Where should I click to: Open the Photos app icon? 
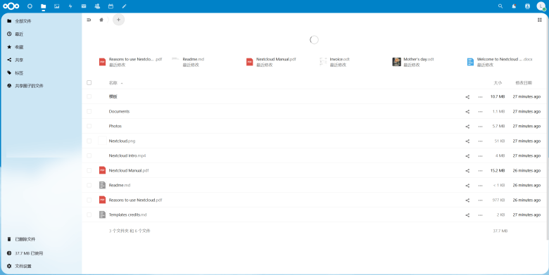(57, 6)
